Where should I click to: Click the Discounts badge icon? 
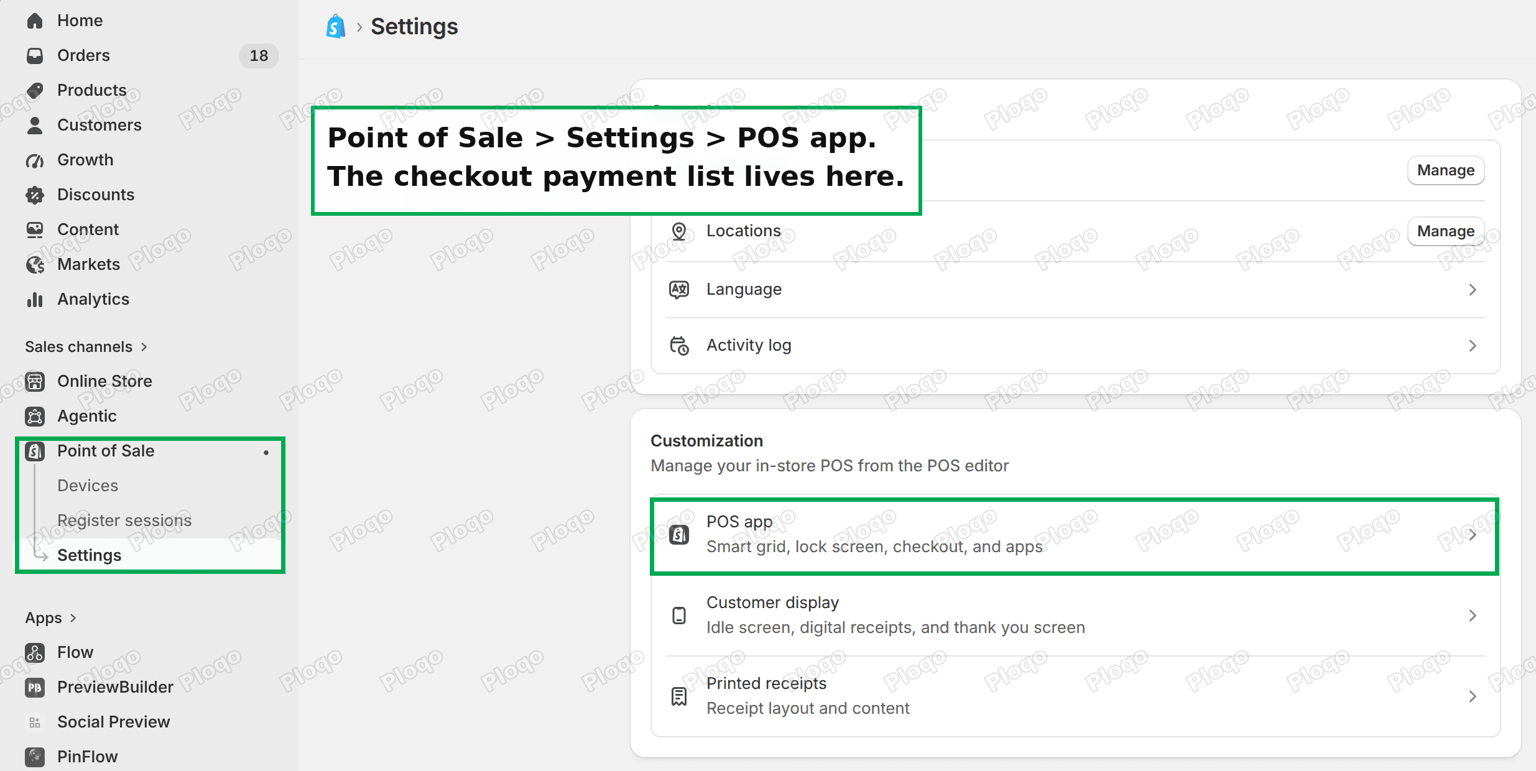click(x=35, y=195)
